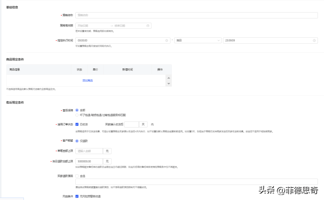This screenshot has width=324, height=200.
Task: Select the second 售后保障 radio option
Action: [x=77, y=115]
